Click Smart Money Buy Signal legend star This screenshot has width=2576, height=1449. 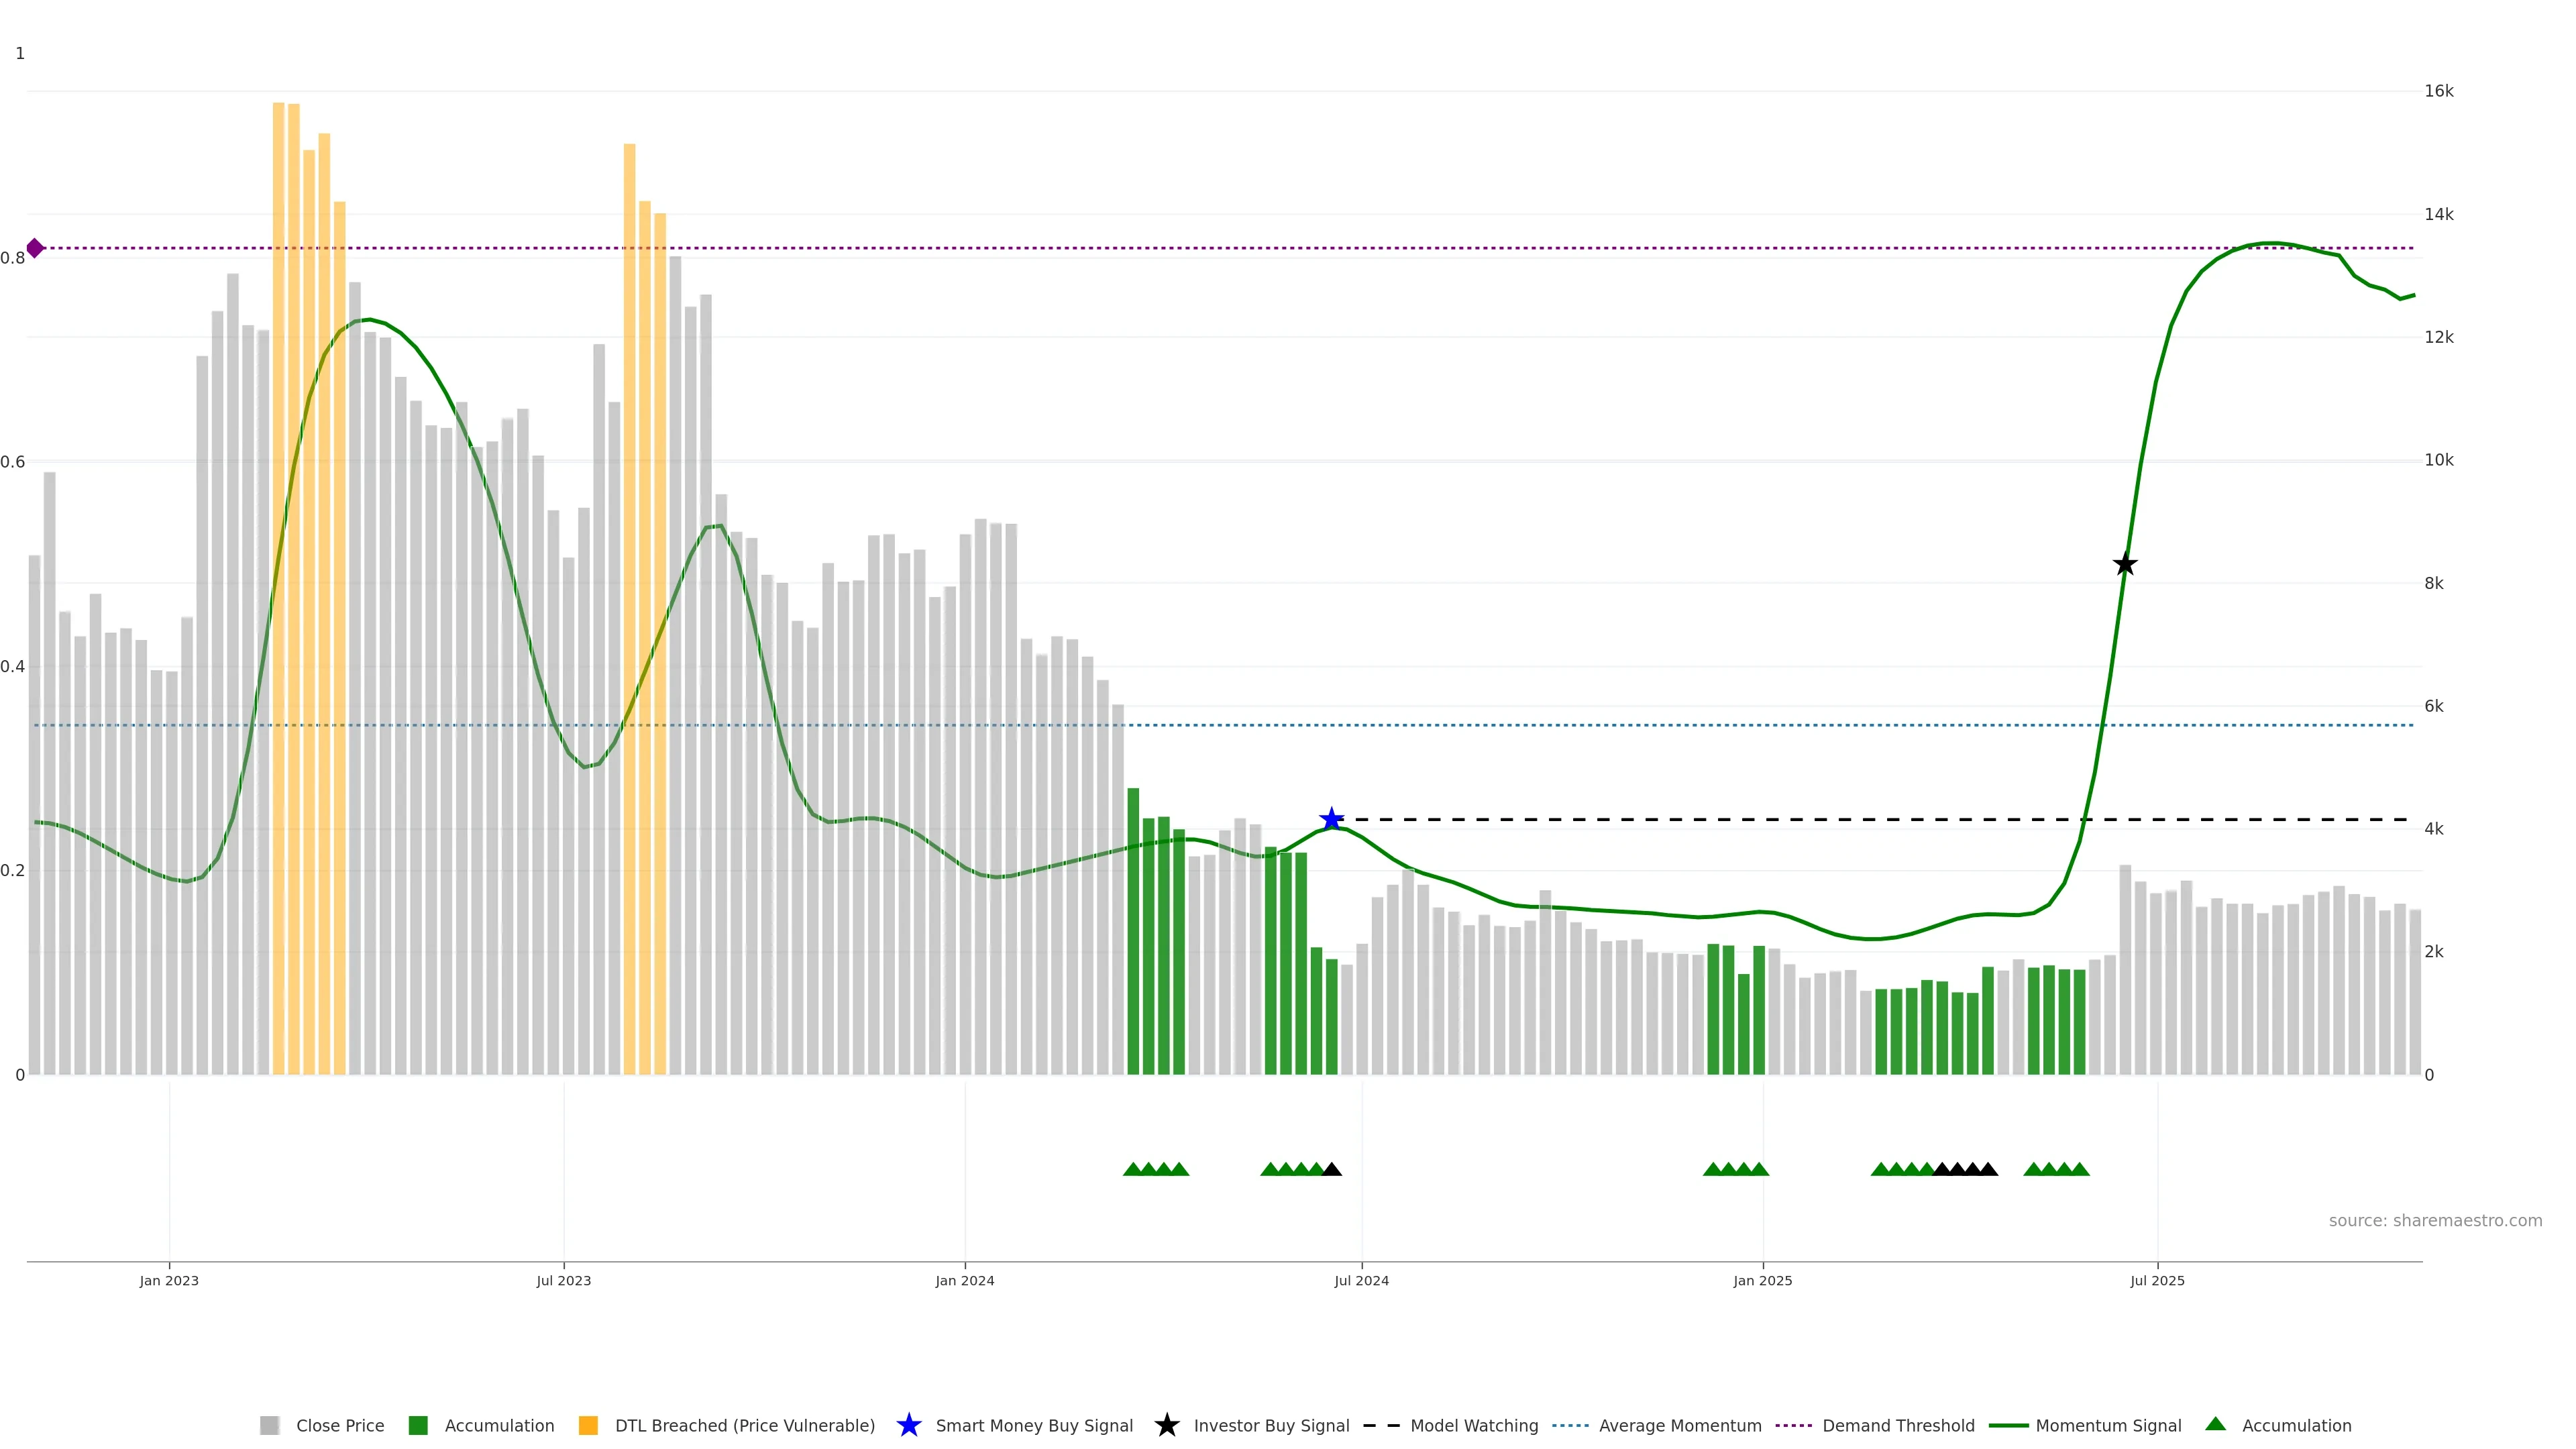coord(909,1425)
